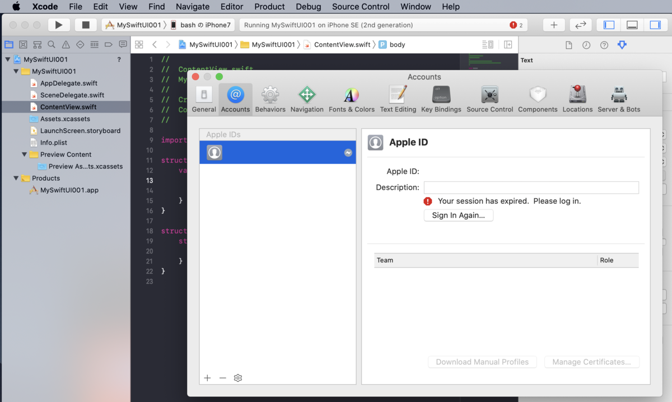Viewport: 672px width, 402px height.
Task: Open the Symbol navigator icon
Action: (x=37, y=44)
